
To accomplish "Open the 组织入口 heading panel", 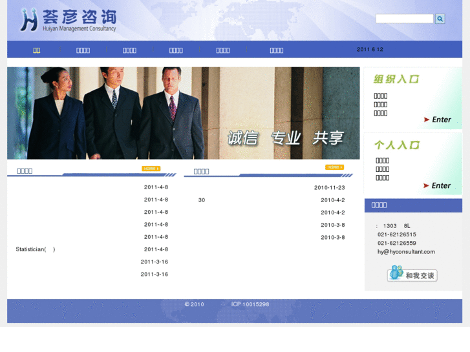I will click(x=396, y=79).
